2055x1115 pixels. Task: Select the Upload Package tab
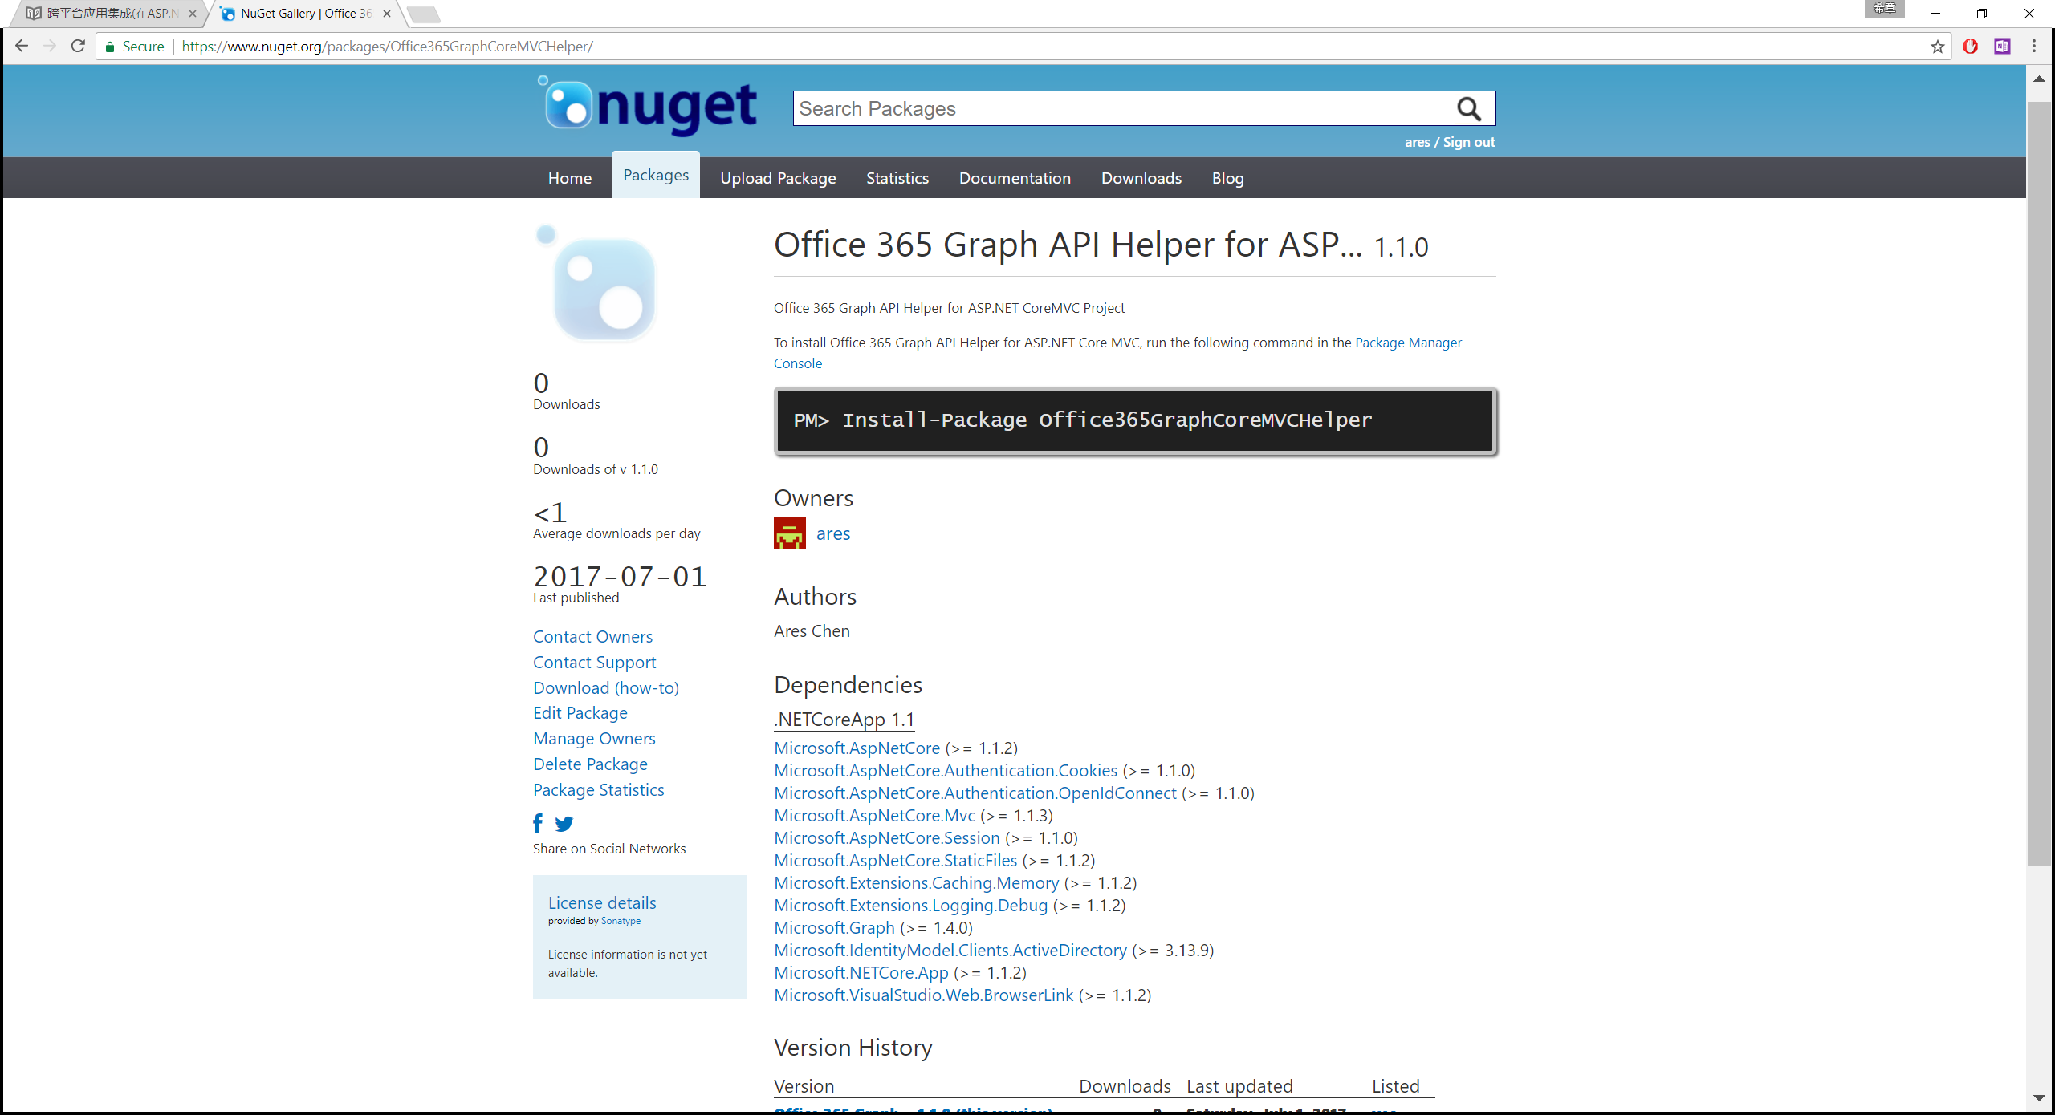coord(778,177)
